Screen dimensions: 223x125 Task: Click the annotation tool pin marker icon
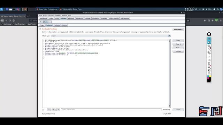209,34
